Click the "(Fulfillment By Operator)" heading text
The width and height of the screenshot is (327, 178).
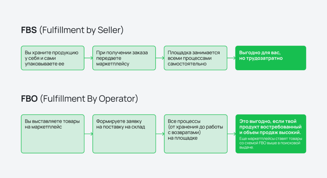tap(89, 99)
